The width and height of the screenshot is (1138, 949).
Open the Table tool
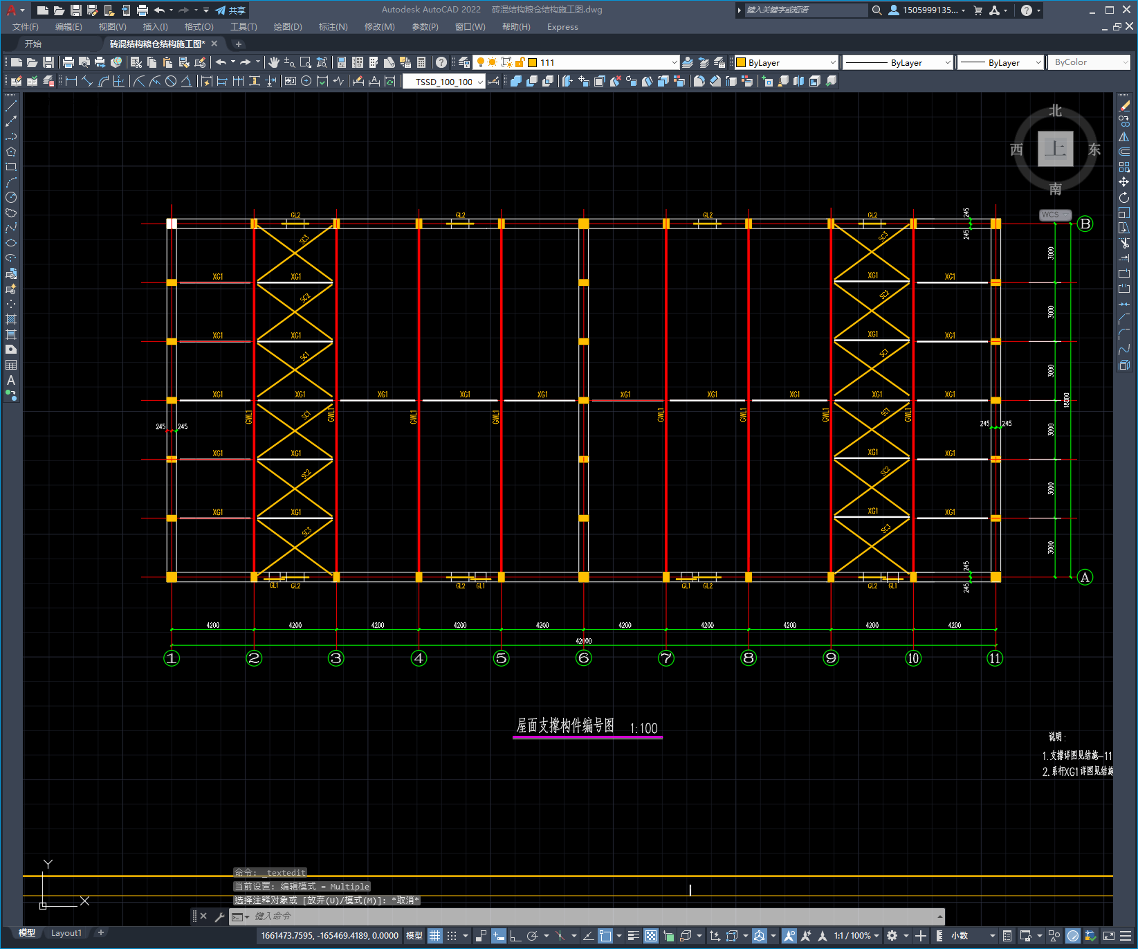pos(11,365)
